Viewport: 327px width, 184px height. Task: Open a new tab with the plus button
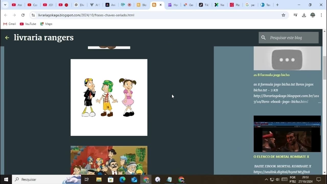pyautogui.click(x=277, y=5)
